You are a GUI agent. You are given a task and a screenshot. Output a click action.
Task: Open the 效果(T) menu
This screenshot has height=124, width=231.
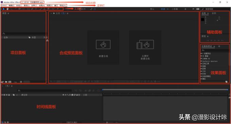pos(34,5)
